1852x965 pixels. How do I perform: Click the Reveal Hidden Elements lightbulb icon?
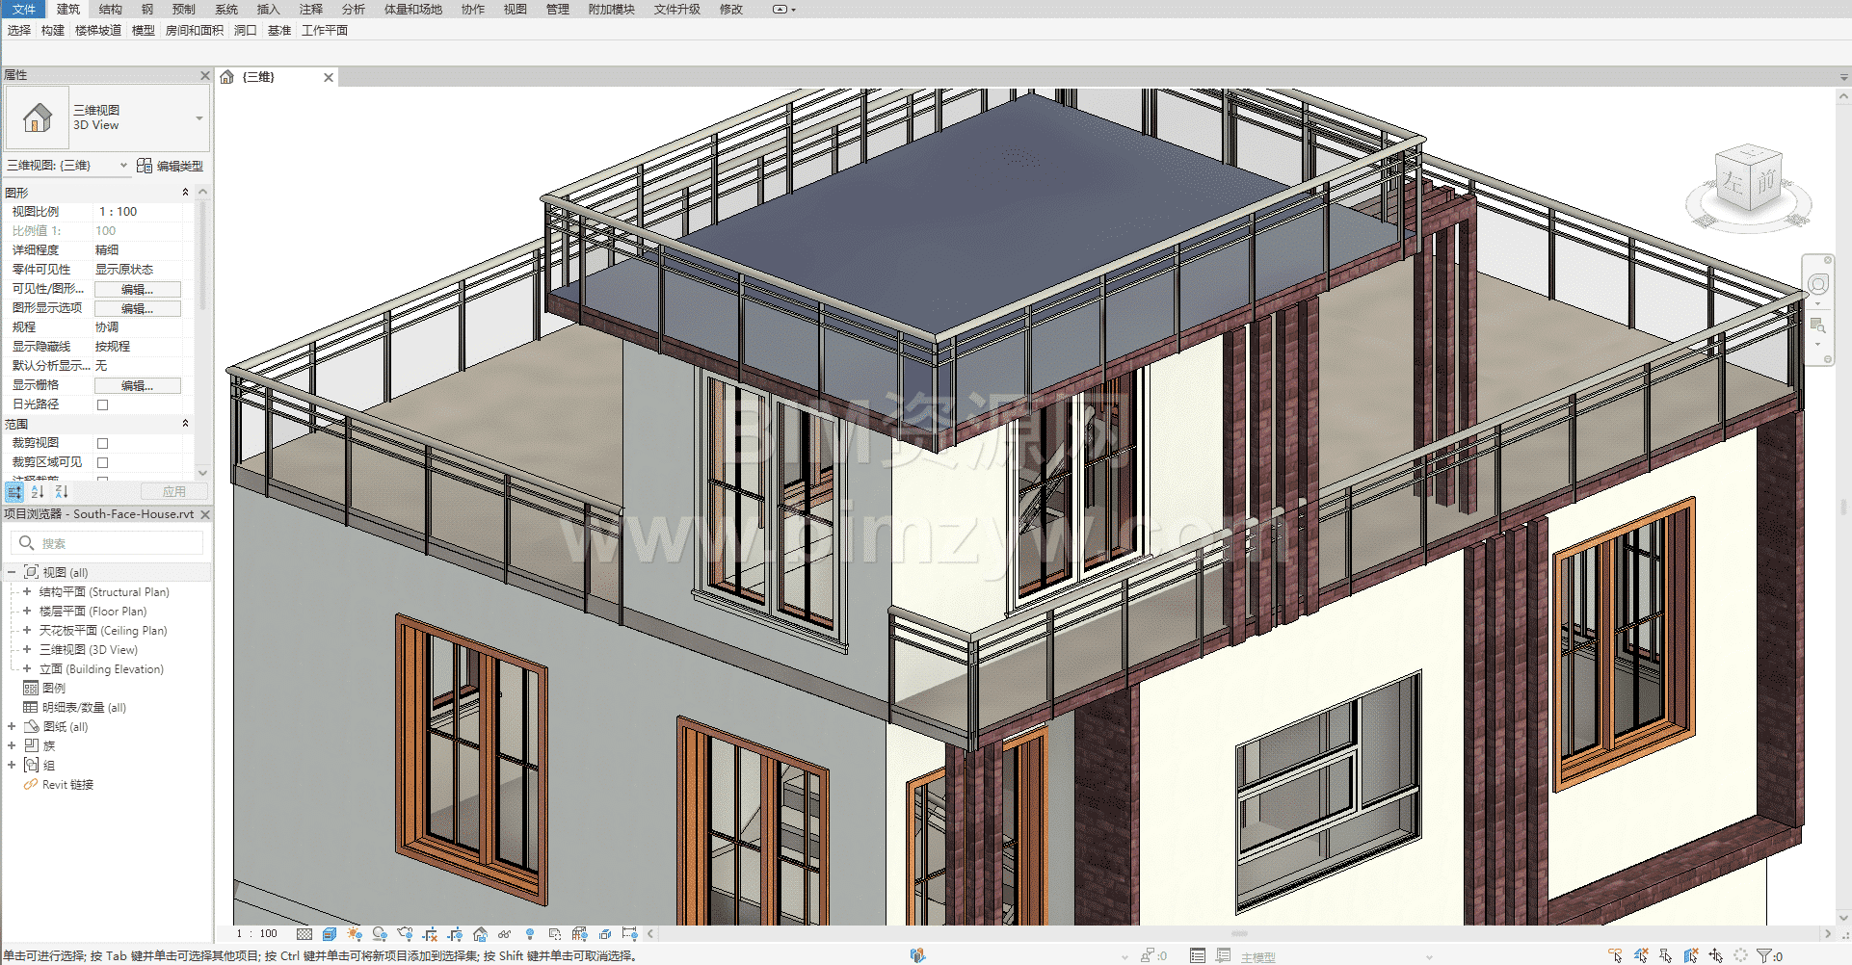click(x=530, y=934)
